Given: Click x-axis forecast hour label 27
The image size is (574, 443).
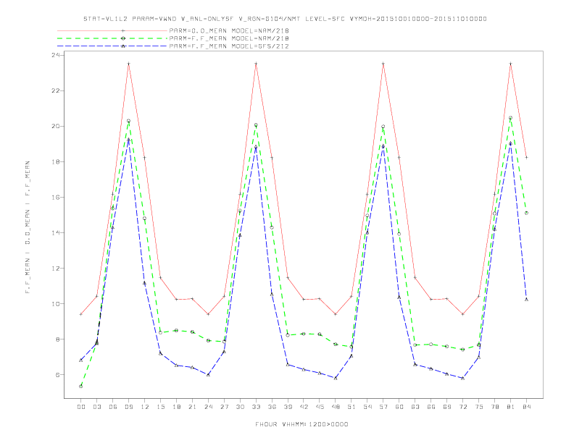Looking at the screenshot, I should click(224, 407).
